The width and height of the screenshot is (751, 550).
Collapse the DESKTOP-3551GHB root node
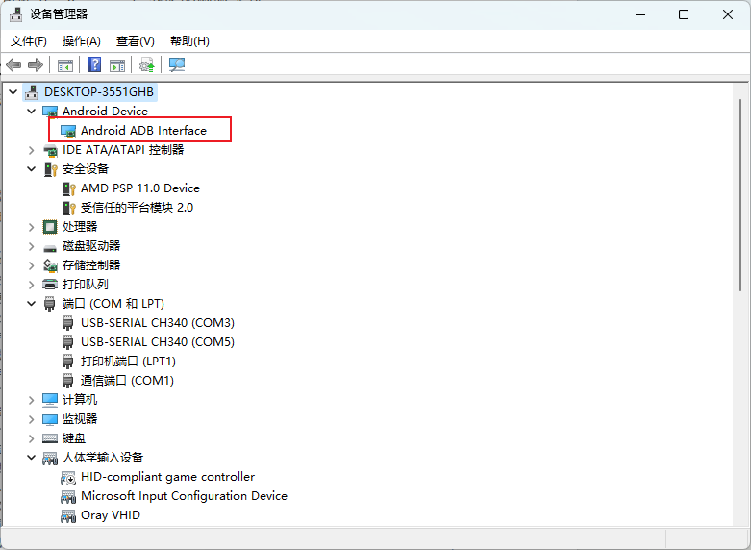point(13,92)
